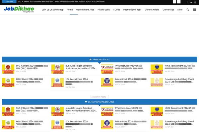Click the JobDikhao logo
This screenshot has width=199, height=132.
tap(19, 9)
